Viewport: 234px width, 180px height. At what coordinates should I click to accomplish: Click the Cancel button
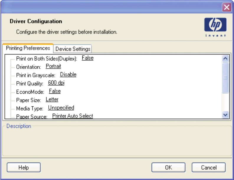pyautogui.click(x=209, y=167)
